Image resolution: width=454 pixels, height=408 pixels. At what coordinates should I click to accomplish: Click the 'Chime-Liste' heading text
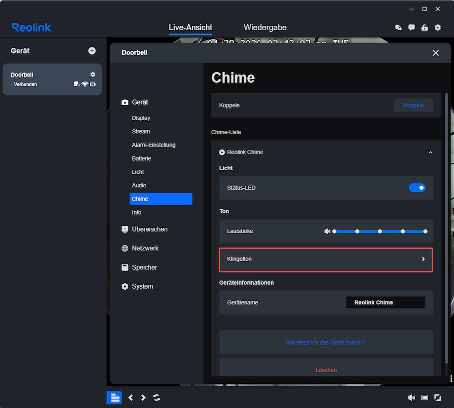[x=226, y=132]
